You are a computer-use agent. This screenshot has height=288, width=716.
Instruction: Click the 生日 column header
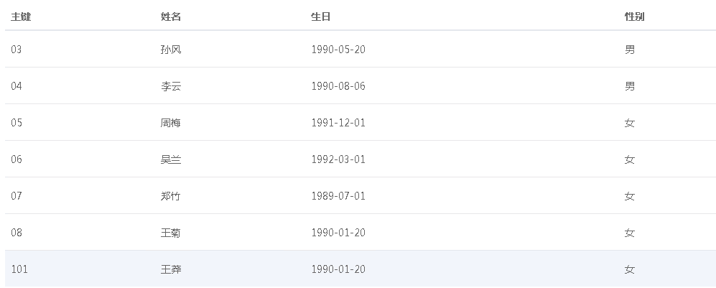[321, 17]
